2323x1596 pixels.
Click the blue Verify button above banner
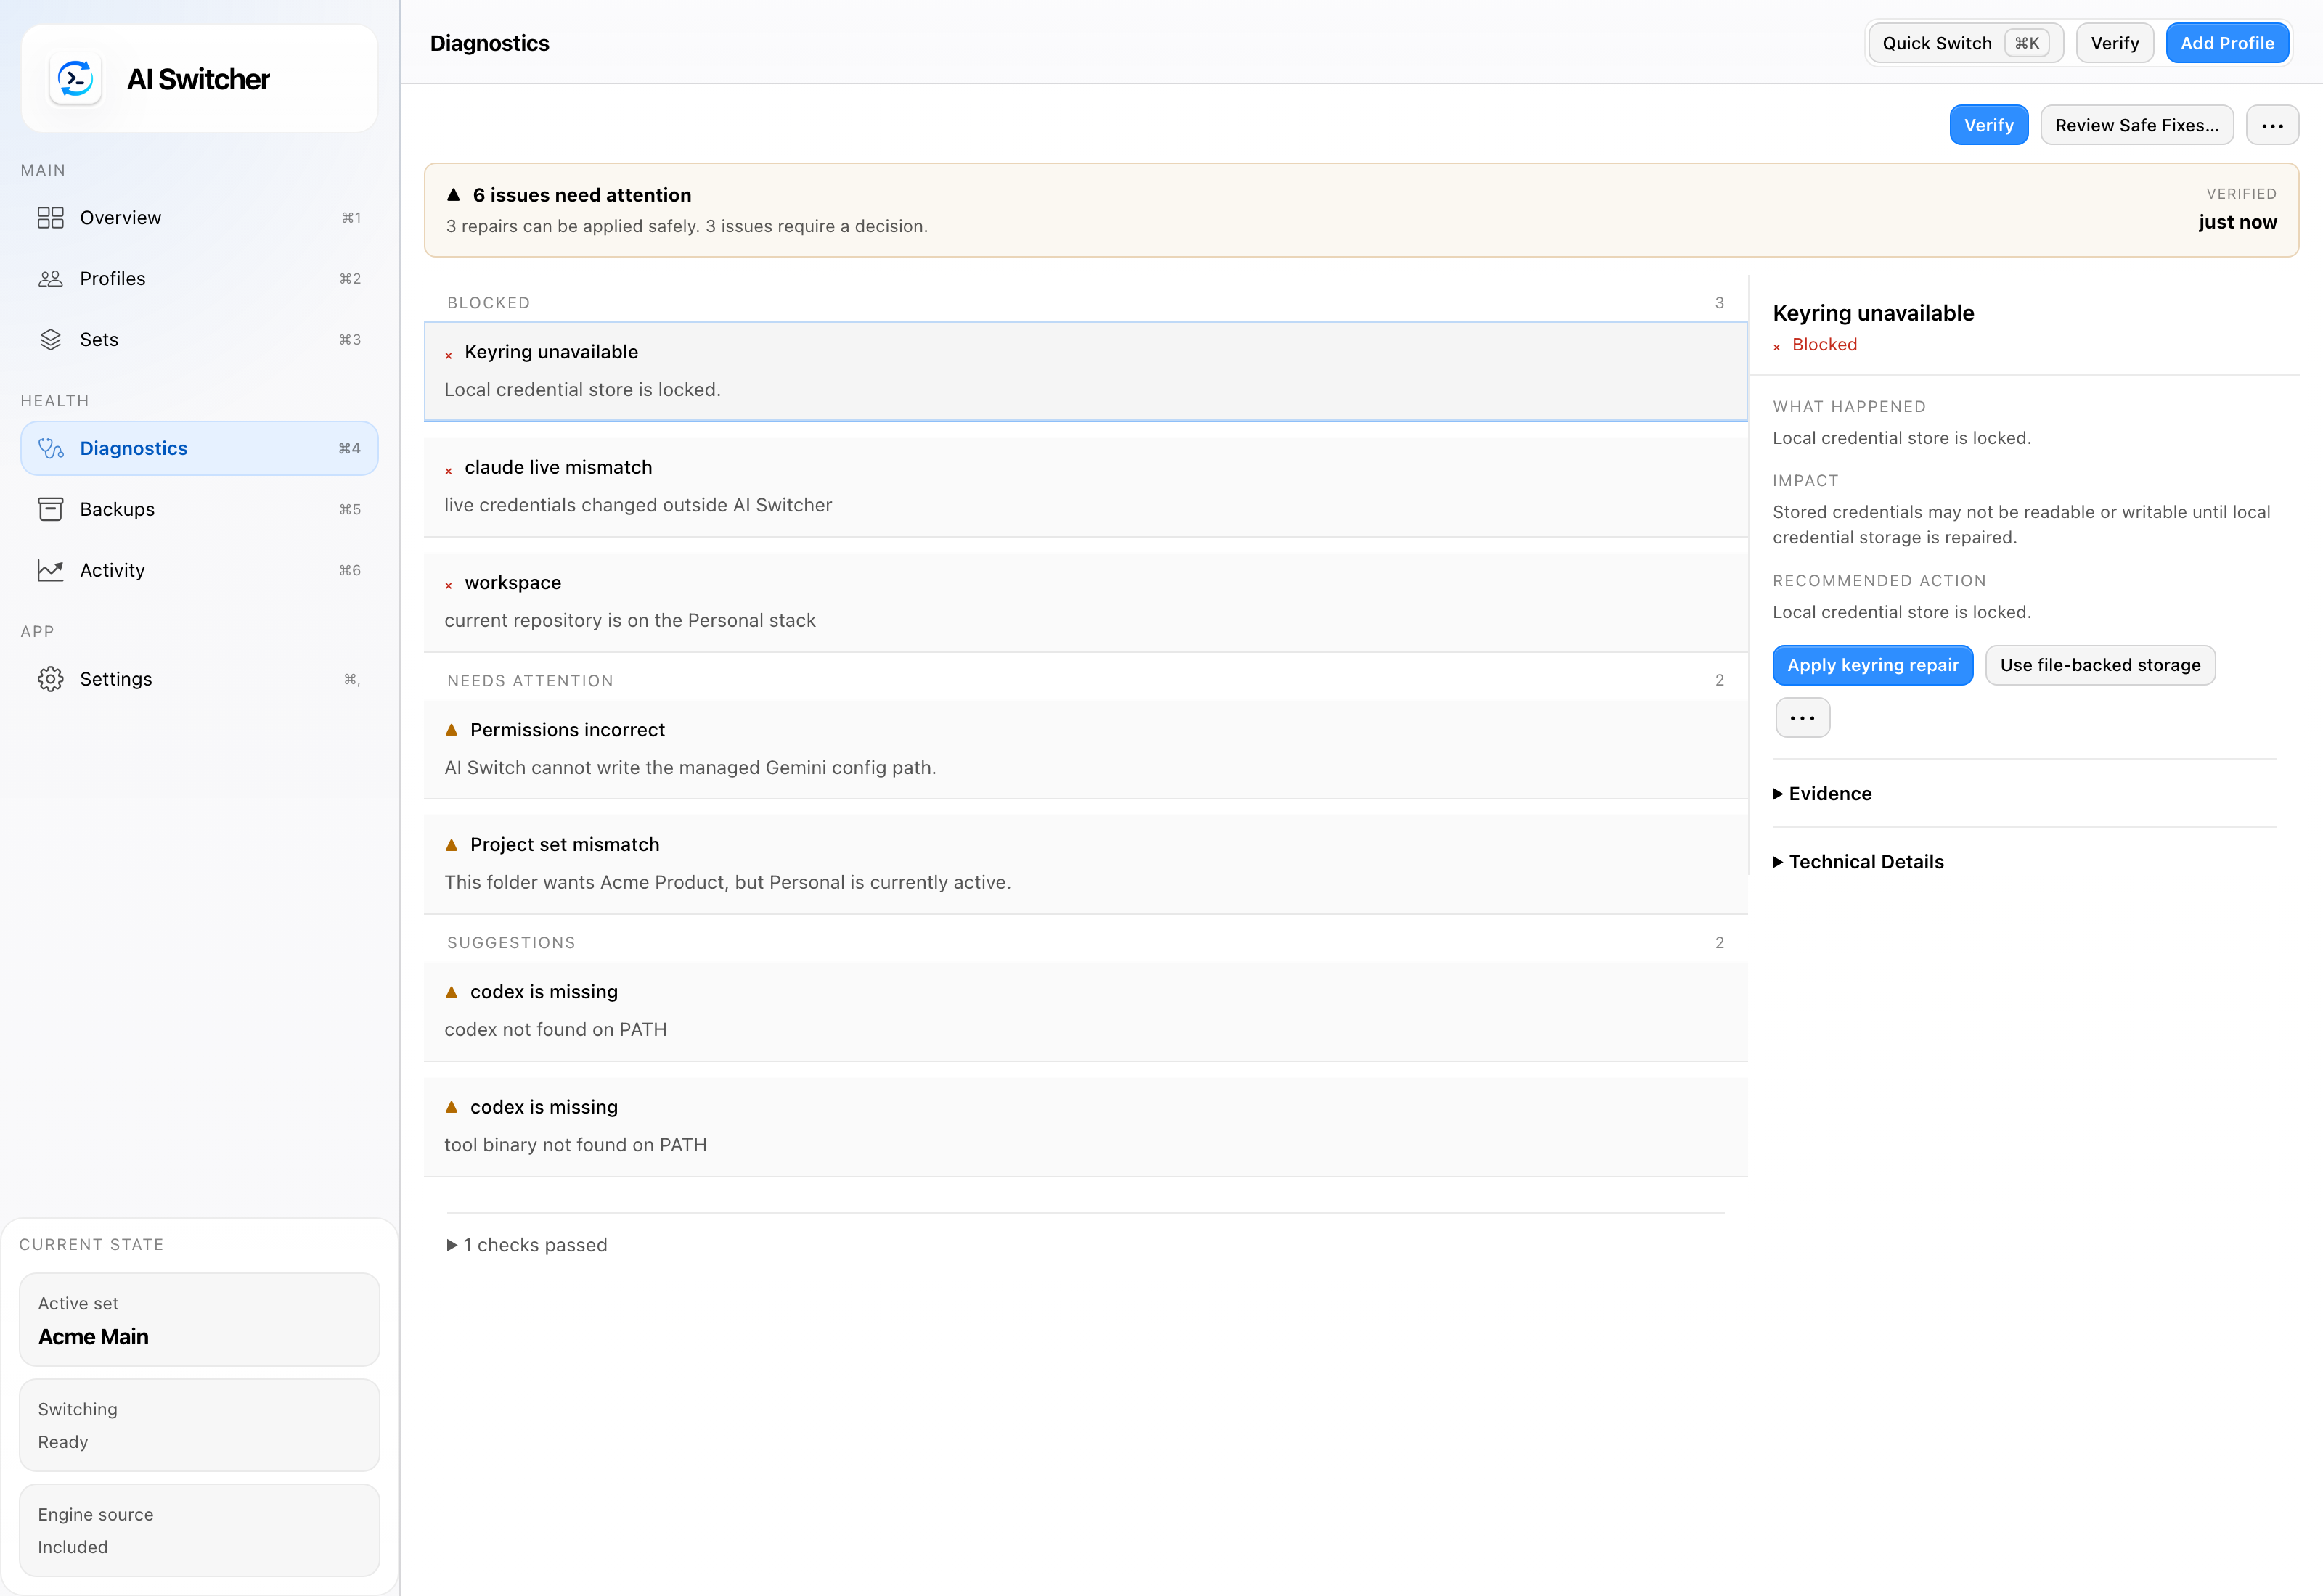point(1988,125)
